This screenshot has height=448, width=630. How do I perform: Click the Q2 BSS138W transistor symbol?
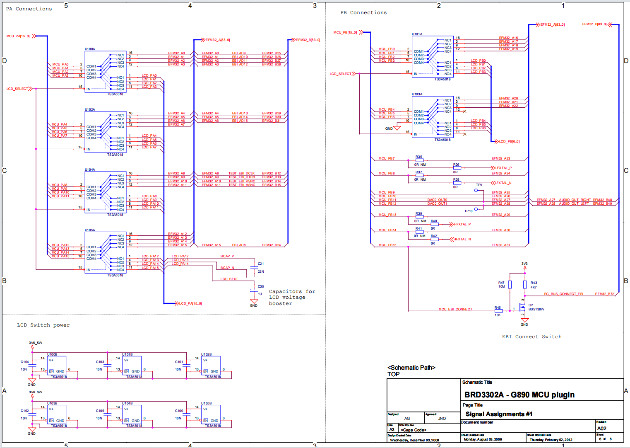(522, 308)
